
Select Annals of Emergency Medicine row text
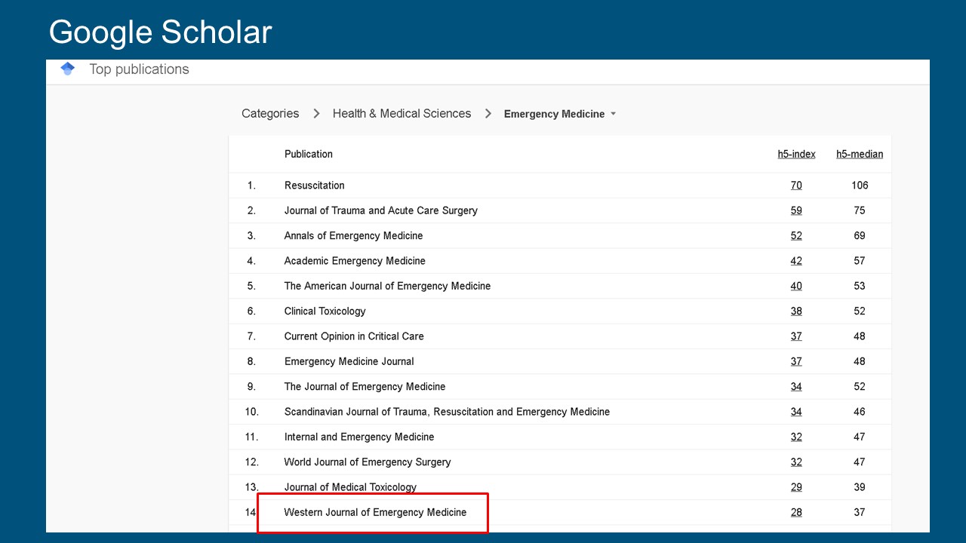tap(354, 236)
